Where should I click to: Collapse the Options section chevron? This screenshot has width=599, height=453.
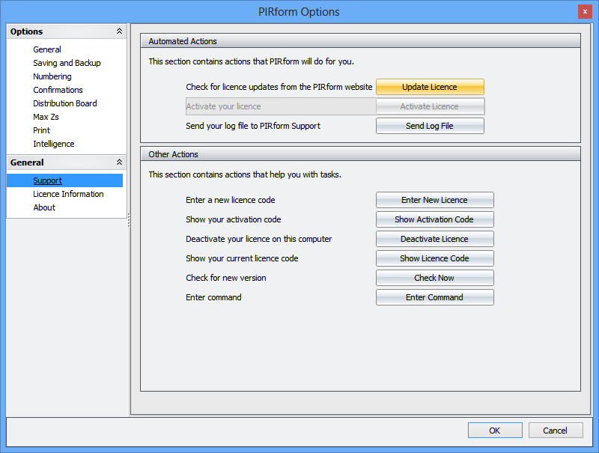(x=119, y=31)
